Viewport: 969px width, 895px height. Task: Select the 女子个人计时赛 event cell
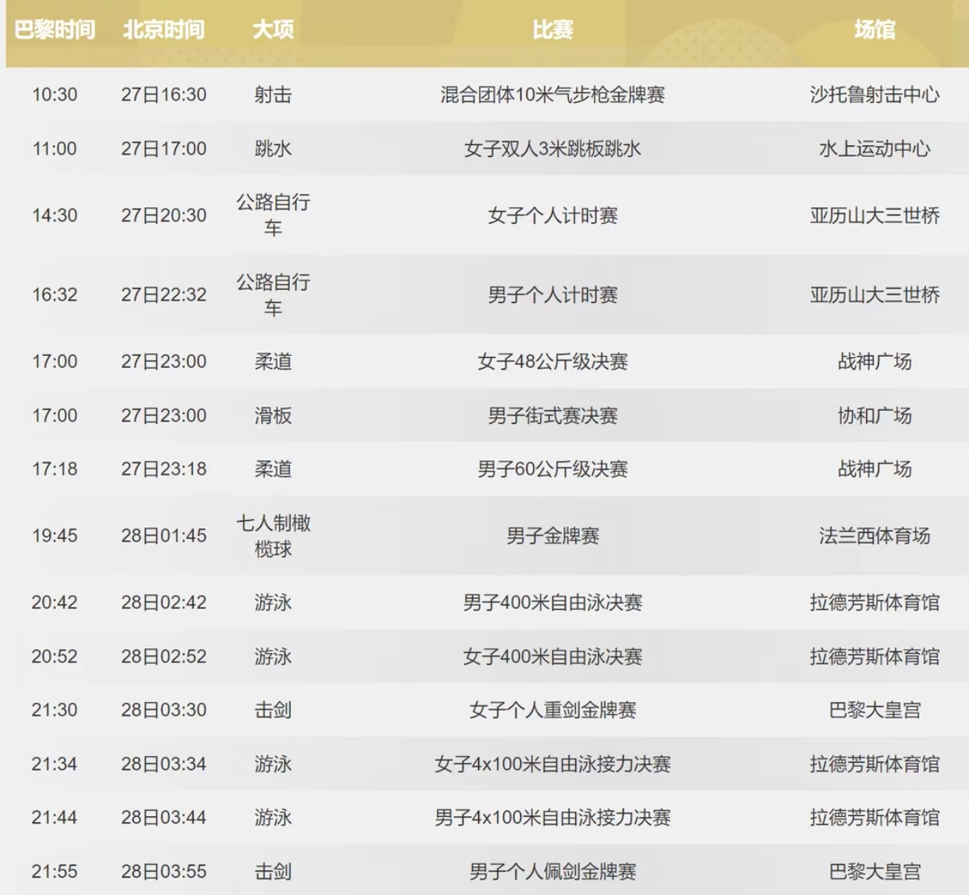tap(552, 216)
